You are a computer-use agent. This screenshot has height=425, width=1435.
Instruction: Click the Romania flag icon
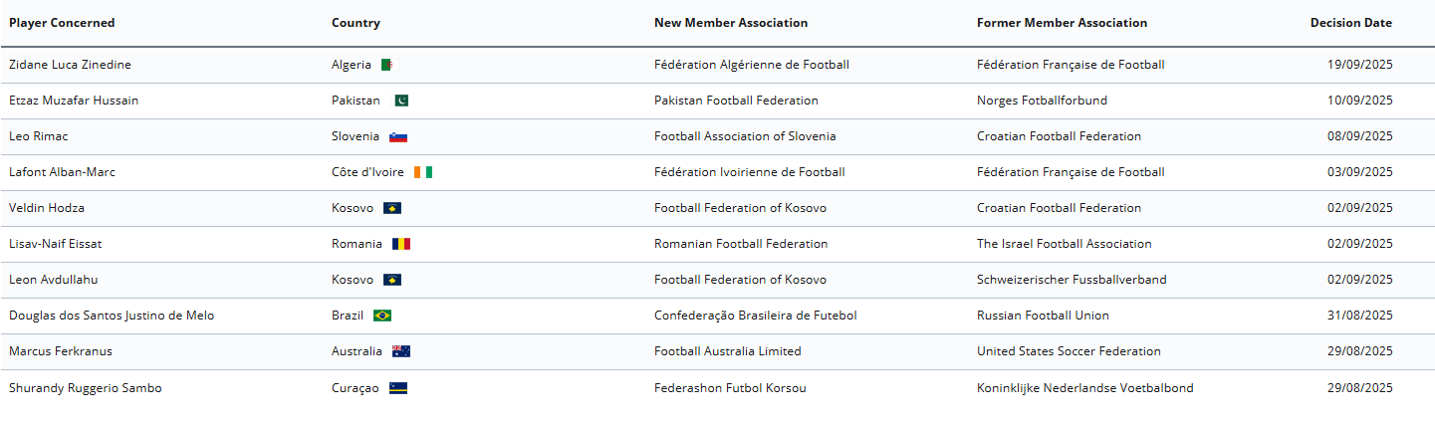pyautogui.click(x=400, y=244)
